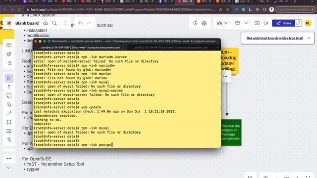
Task: Start a video call camera icon
Action: click(266, 23)
